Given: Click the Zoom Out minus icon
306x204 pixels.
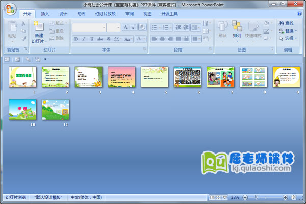Looking at the screenshot, I should pos(245,197).
